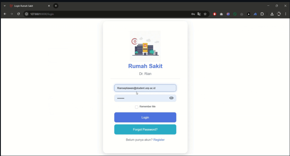290x156 pixels.
Task: Open the blue-red brain extension icon
Action: [x=228, y=14]
